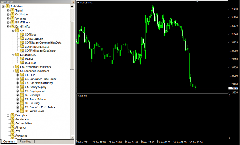Click the Navigator scrollbar down arrow
240x145 pixels.
click(72, 137)
